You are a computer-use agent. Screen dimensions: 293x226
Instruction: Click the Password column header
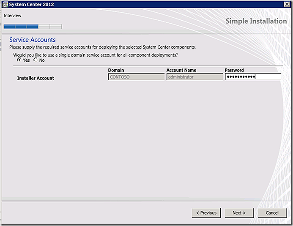(x=234, y=70)
